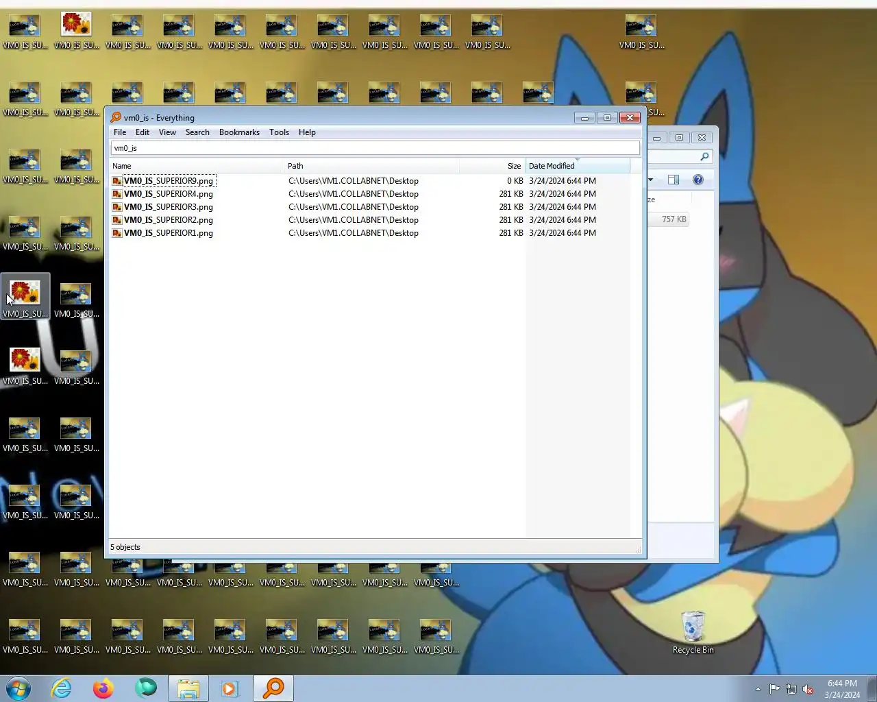The width and height of the screenshot is (877, 702).
Task: Open the Edit menu in Everything
Action: (x=143, y=132)
